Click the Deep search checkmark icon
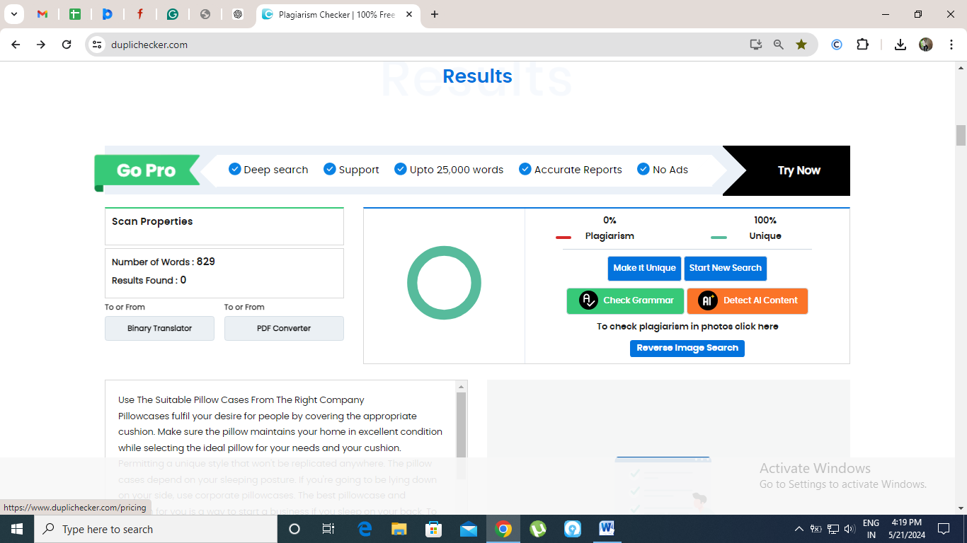Image resolution: width=967 pixels, height=543 pixels. coord(235,169)
